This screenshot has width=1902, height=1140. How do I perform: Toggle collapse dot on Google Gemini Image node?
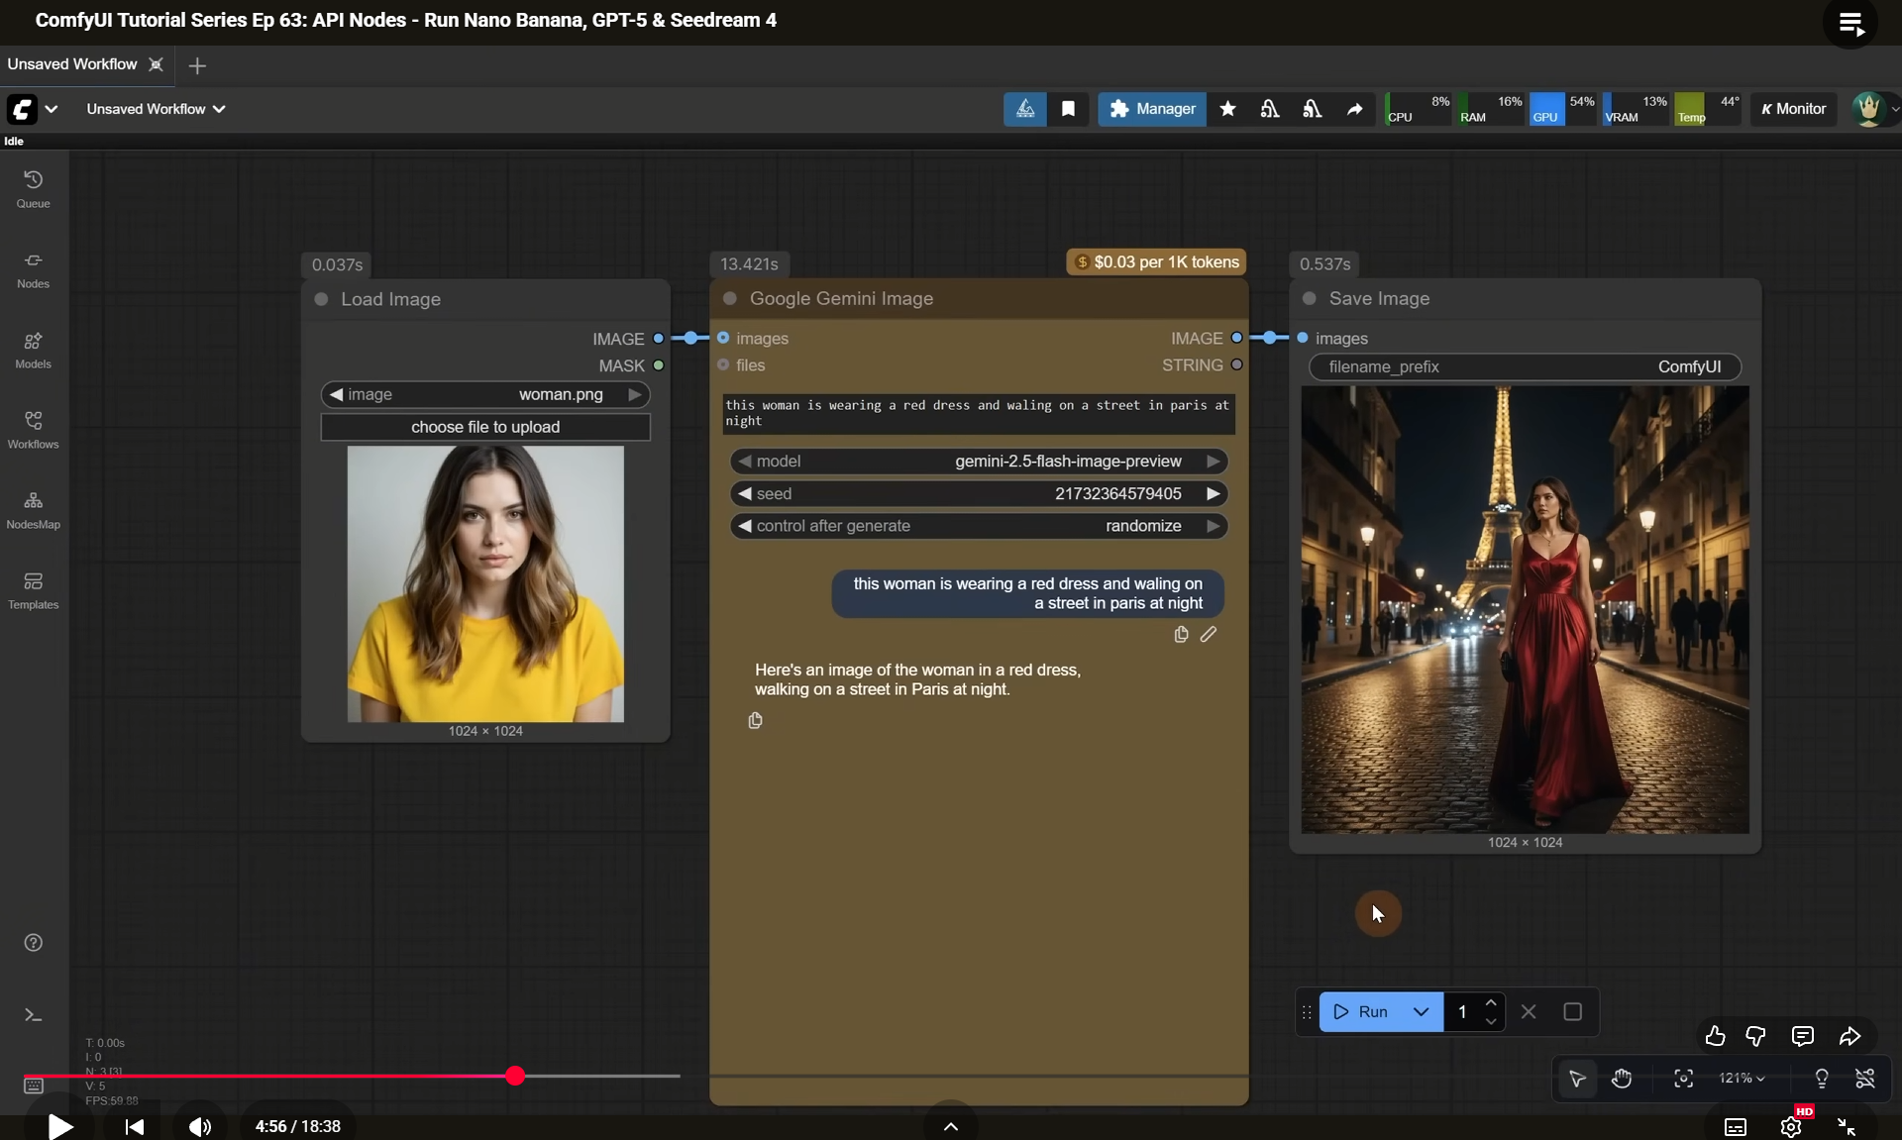click(730, 298)
